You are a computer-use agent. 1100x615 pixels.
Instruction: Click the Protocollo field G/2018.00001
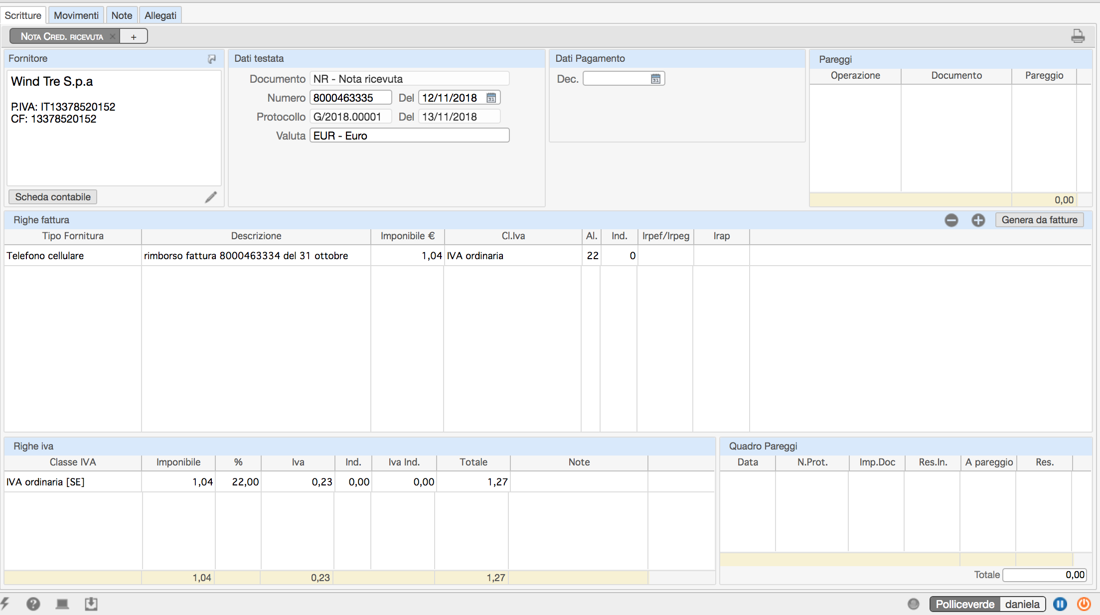coord(351,117)
